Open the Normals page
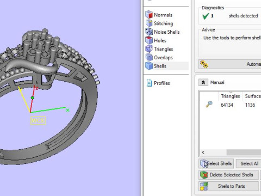 tap(163, 15)
